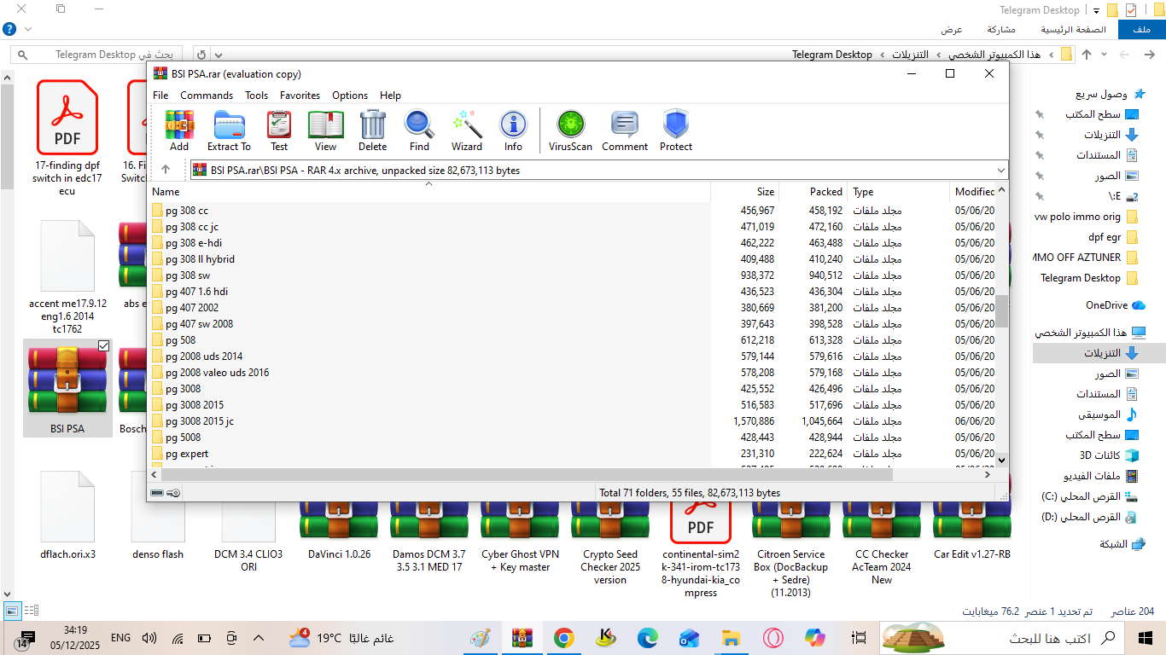Viewport: 1166px width, 655px height.
Task: Open the WinRAR Help menu
Action: (390, 96)
